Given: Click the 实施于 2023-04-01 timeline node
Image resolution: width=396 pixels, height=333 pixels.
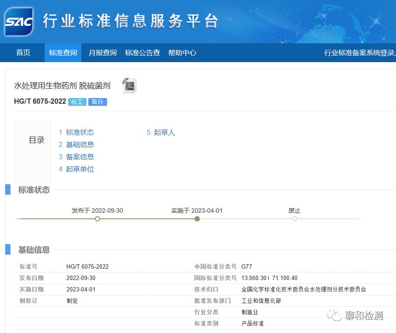Looking at the screenshot, I should (x=197, y=218).
